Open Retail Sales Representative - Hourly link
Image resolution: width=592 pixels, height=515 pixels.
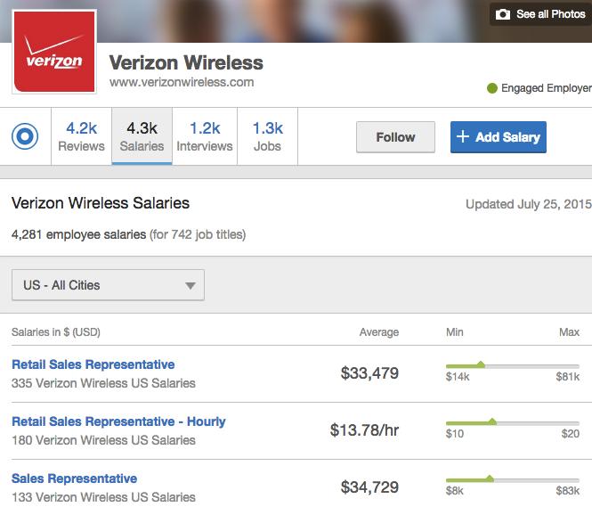point(118,421)
